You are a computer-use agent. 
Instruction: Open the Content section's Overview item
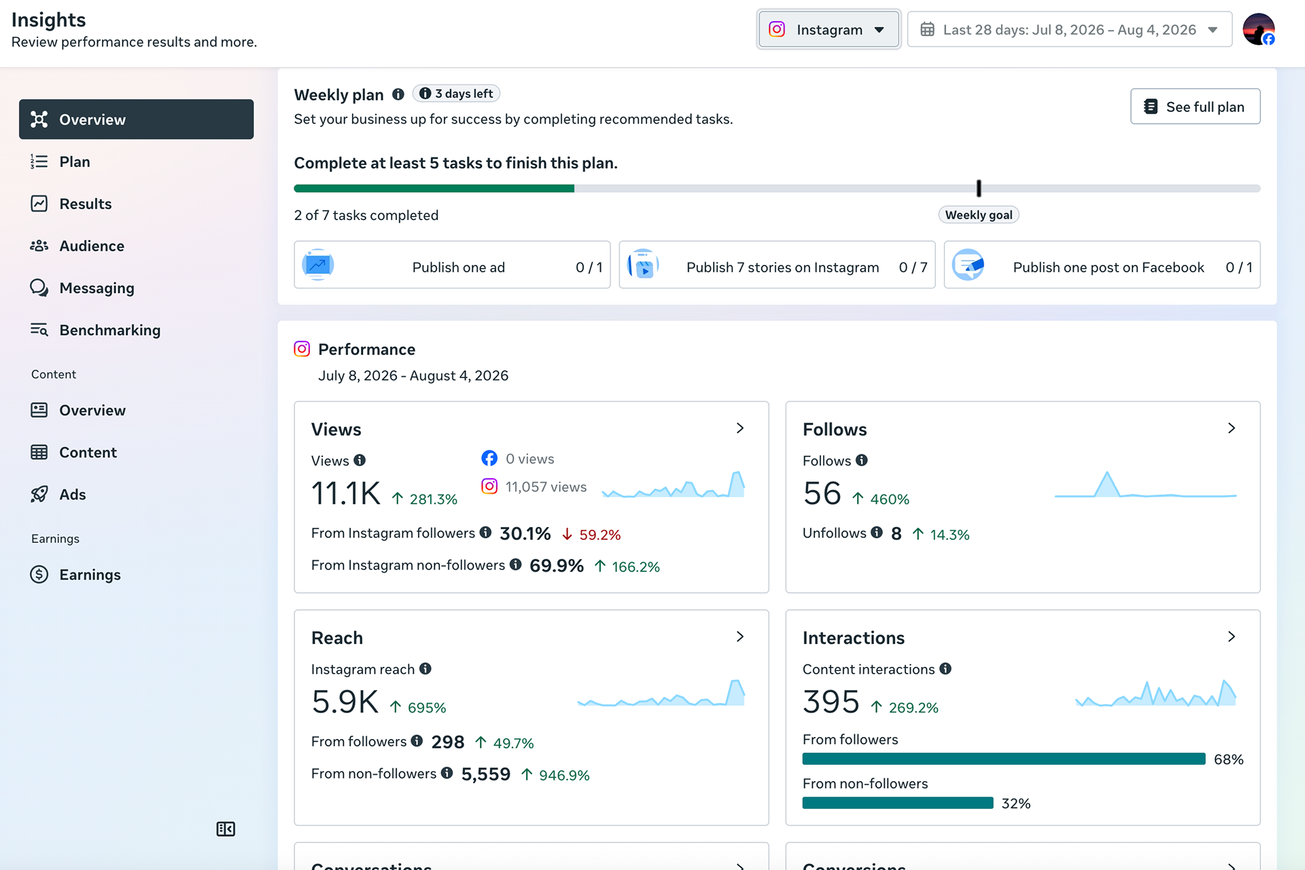click(136, 410)
